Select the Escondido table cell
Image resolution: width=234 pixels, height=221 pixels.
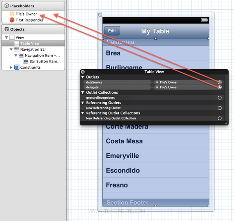[156, 170]
